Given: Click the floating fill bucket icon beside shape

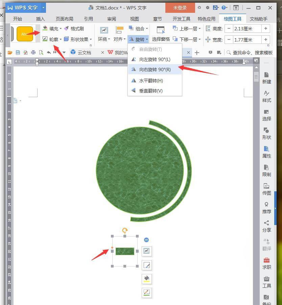Looking at the screenshot, I should pyautogui.click(x=146, y=279).
